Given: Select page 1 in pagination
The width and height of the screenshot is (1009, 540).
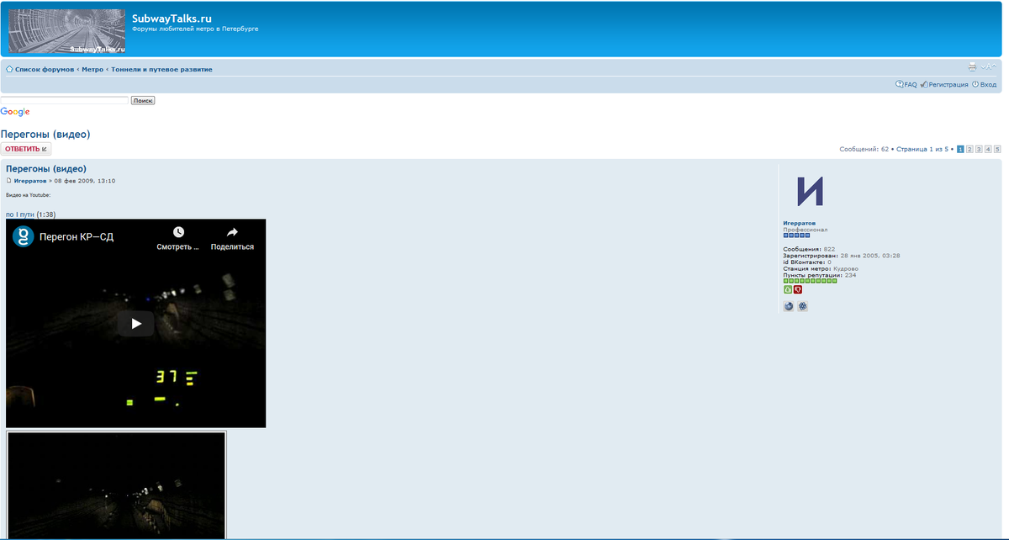Looking at the screenshot, I should pos(961,149).
